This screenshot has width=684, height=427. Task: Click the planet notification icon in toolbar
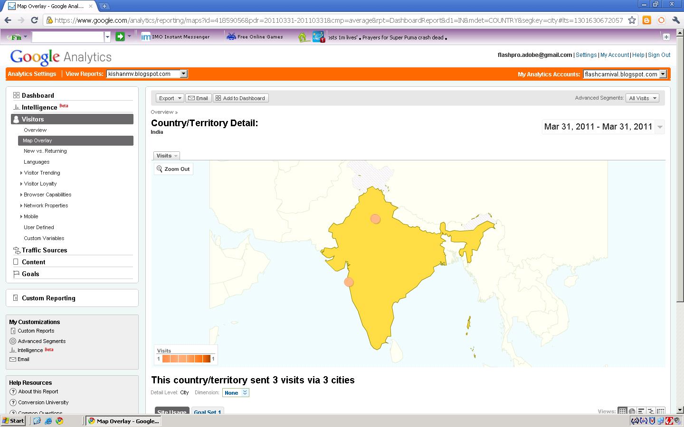click(318, 37)
